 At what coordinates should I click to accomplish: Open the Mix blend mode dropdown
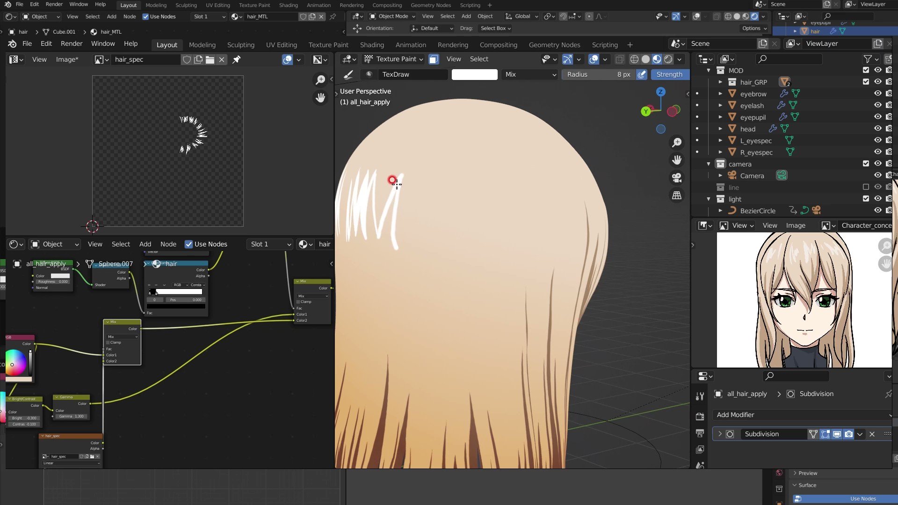[529, 74]
